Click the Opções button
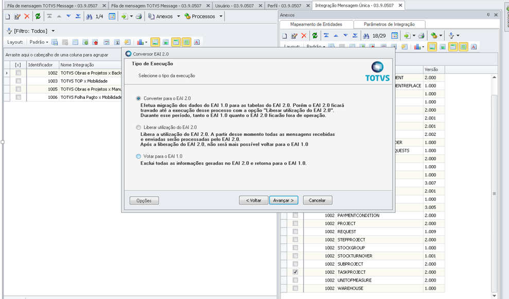The width and height of the screenshot is (509, 299). click(x=144, y=201)
